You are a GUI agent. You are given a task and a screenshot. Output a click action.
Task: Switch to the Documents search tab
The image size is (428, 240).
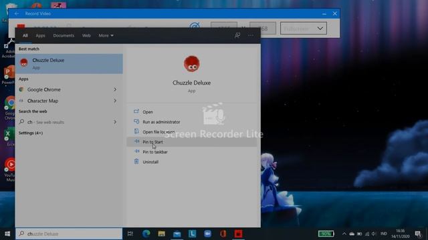pos(64,35)
